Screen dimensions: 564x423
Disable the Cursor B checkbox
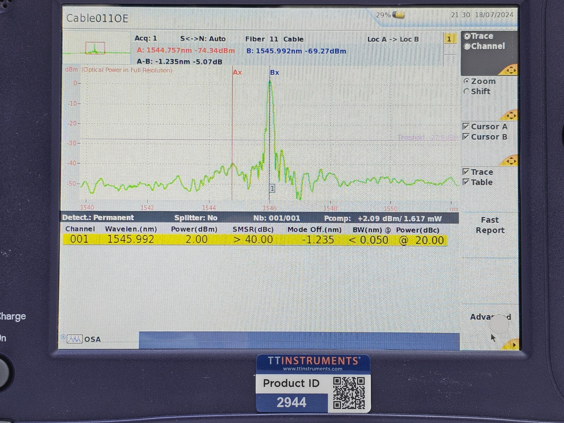[x=466, y=137]
